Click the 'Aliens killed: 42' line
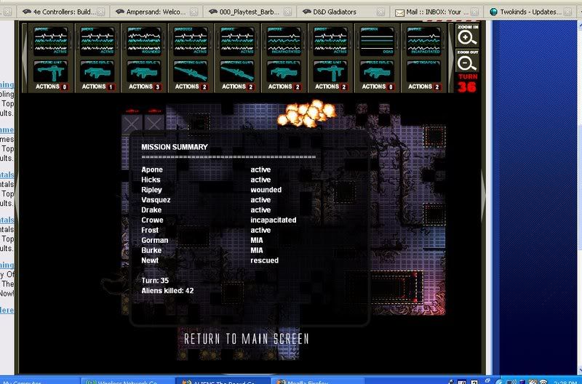582x384 pixels. coord(167,290)
